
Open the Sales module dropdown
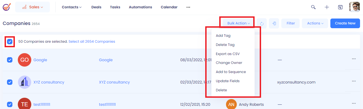click(32, 7)
